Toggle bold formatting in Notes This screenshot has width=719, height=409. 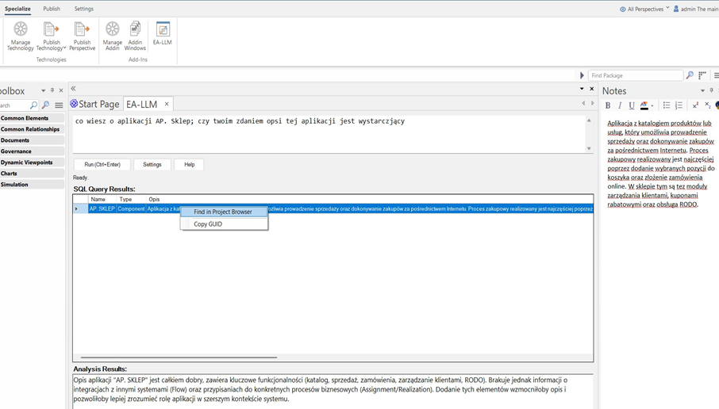[608, 105]
